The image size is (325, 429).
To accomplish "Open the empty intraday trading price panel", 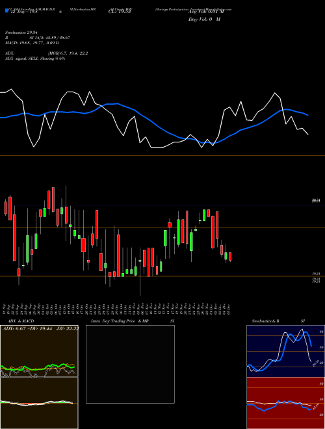I will point(130,364).
